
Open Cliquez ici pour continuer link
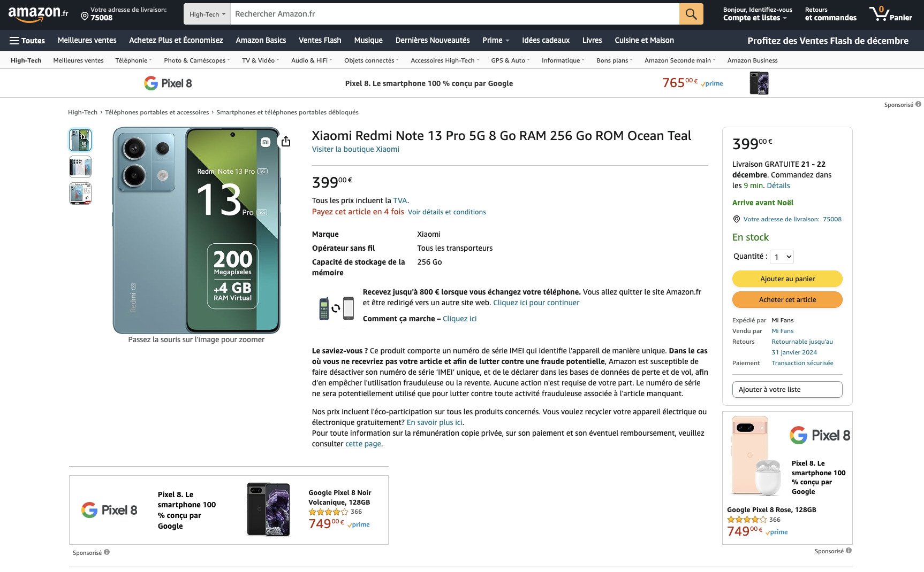tap(536, 303)
